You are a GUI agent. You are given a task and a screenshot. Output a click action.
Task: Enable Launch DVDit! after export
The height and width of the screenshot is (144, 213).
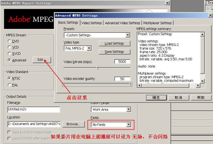(9, 138)
